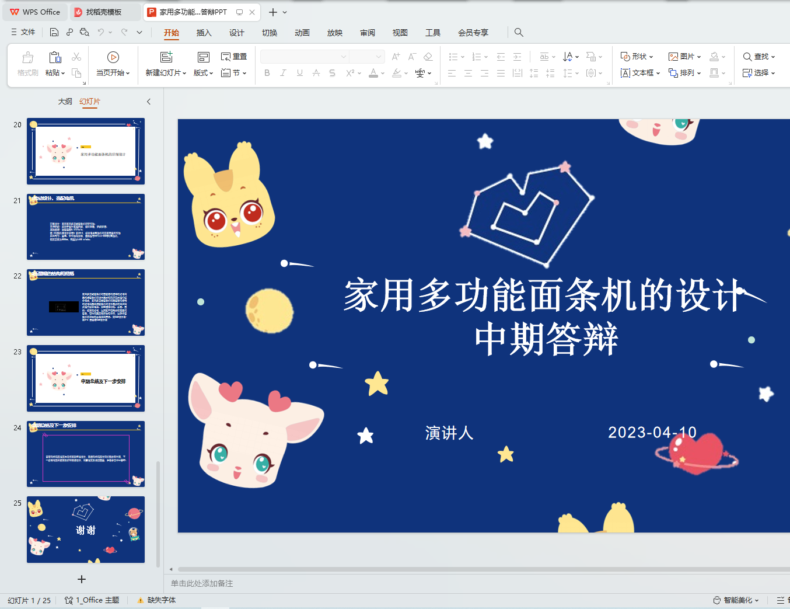790x609 pixels.
Task: Open new tab with plus button
Action: pyautogui.click(x=272, y=12)
